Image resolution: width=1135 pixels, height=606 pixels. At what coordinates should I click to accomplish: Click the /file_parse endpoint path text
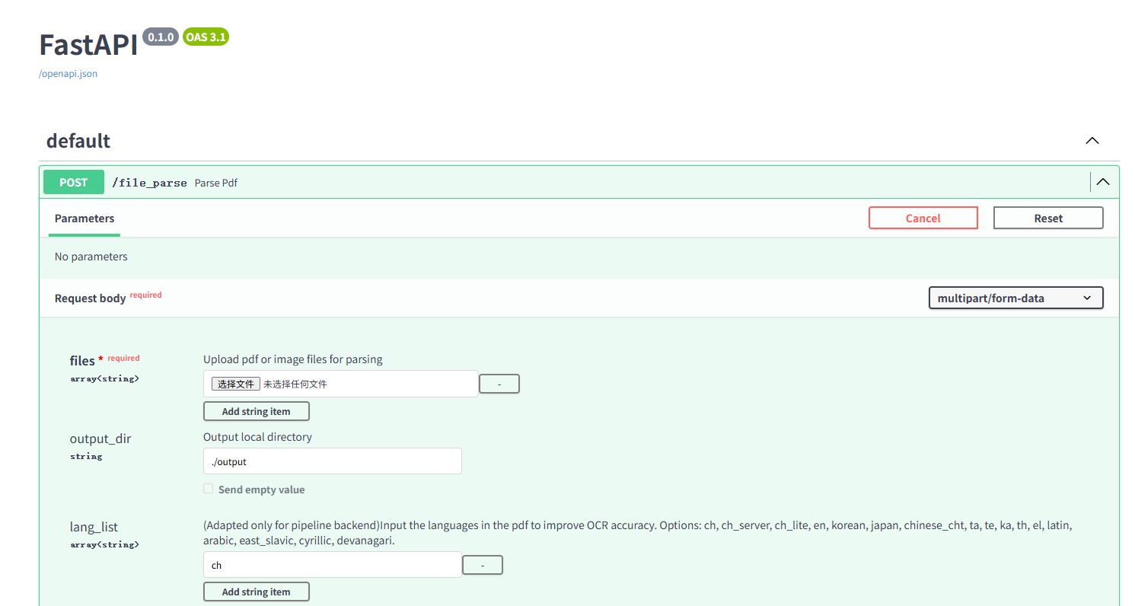(x=149, y=183)
